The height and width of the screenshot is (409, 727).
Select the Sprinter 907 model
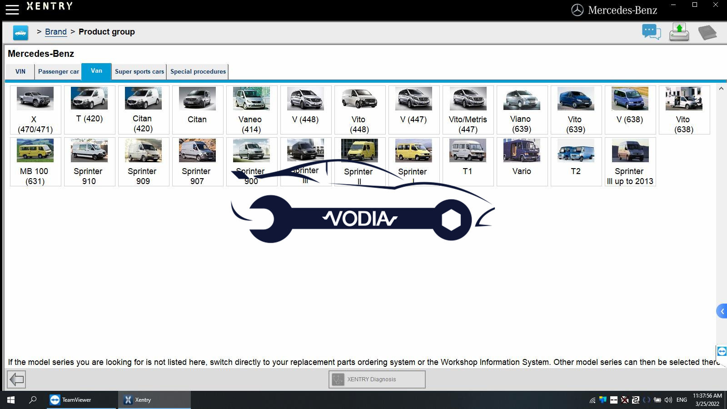pyautogui.click(x=198, y=162)
